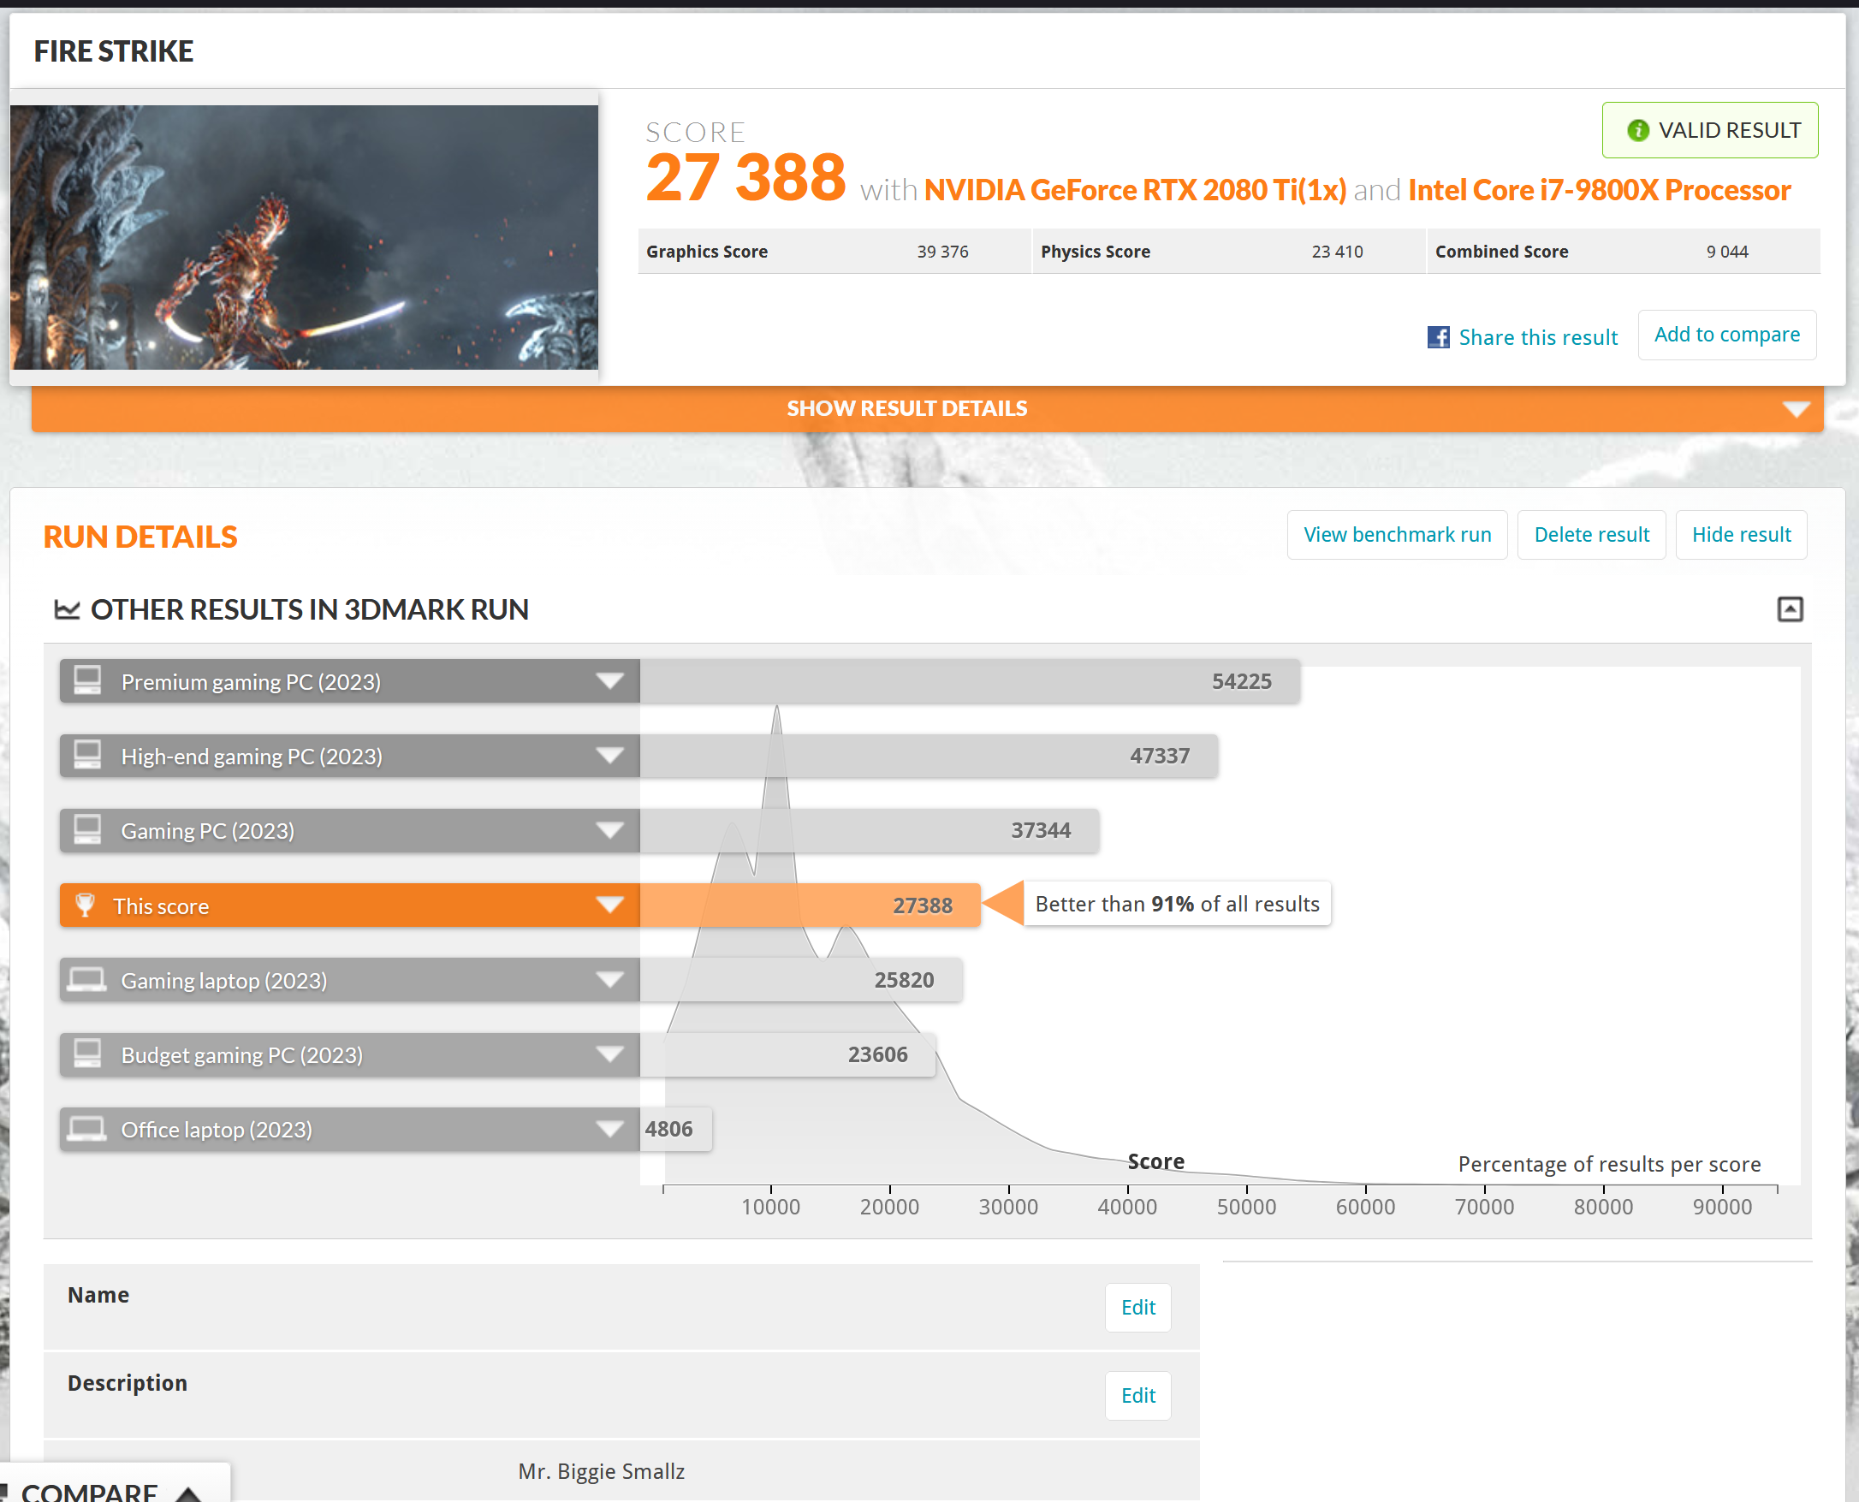Open the NVIDIA GeForce RTX 2080 Ti link

[1135, 190]
